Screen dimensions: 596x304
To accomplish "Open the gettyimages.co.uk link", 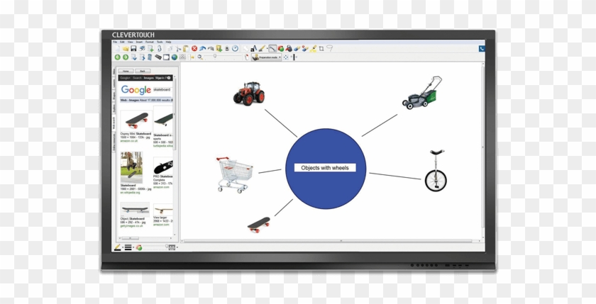I will pyautogui.click(x=132, y=225).
